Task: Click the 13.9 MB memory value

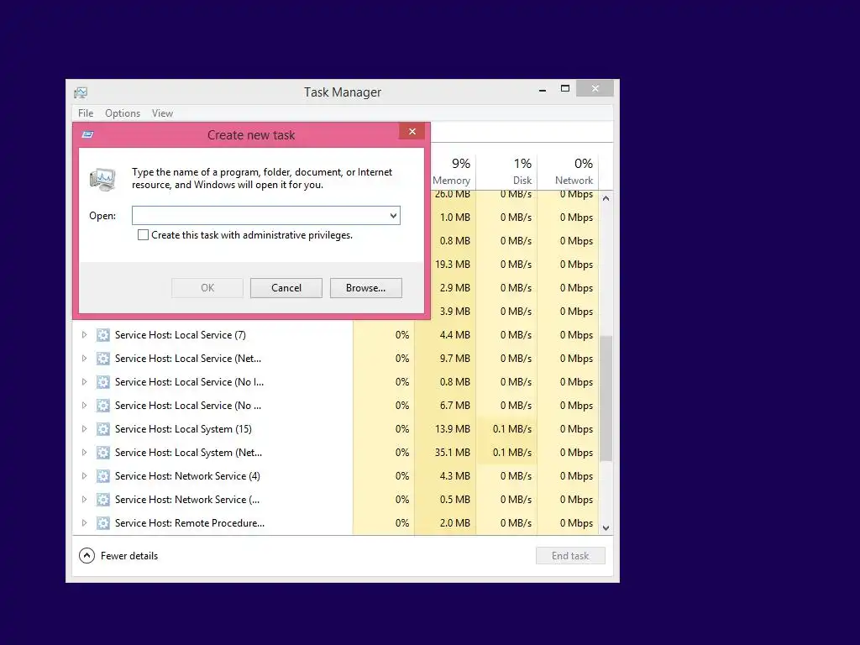Action: [453, 429]
